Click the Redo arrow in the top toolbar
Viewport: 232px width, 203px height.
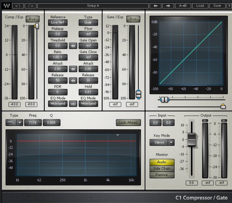[x=30, y=6]
